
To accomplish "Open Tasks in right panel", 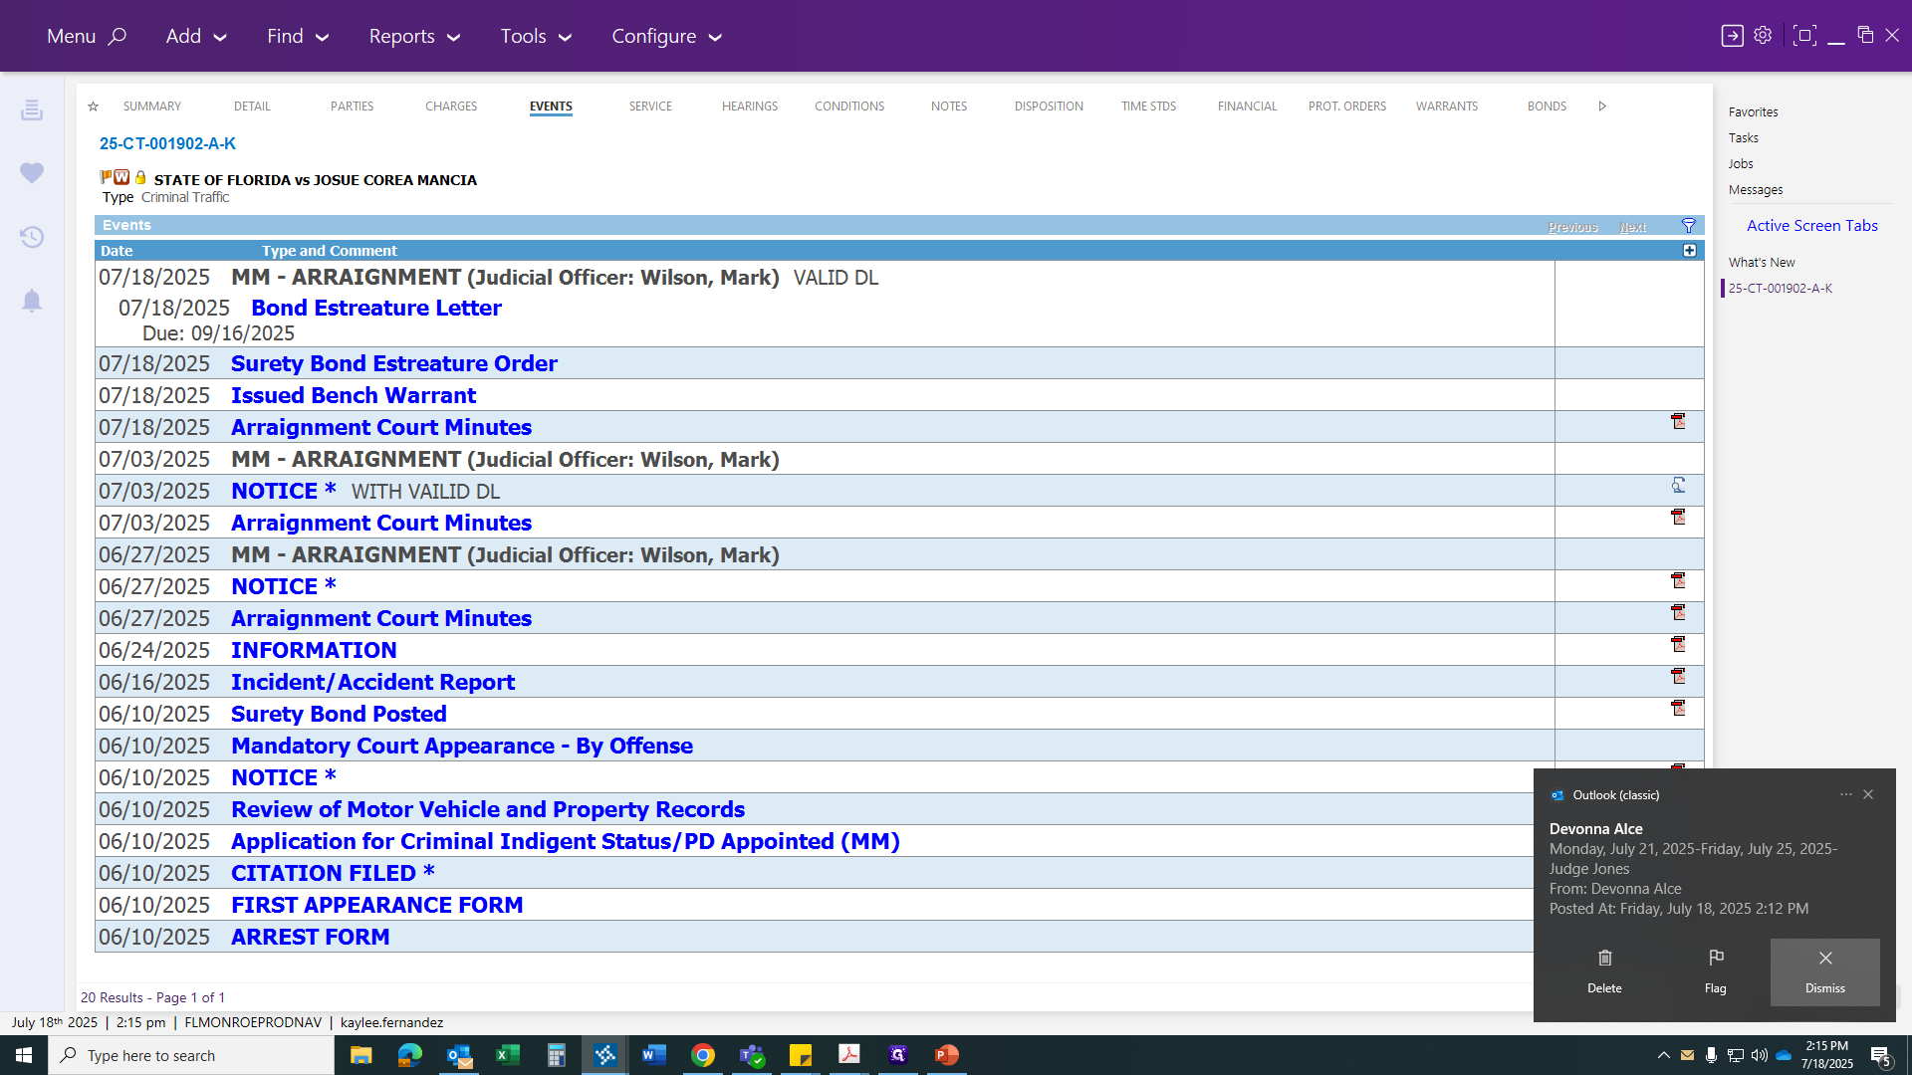I will click(1743, 138).
